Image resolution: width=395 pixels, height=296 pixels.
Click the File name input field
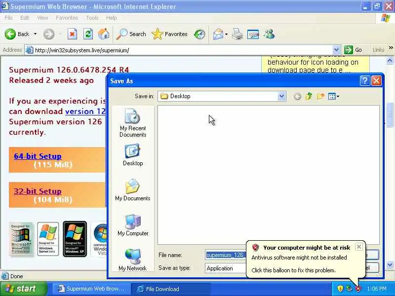coord(226,255)
